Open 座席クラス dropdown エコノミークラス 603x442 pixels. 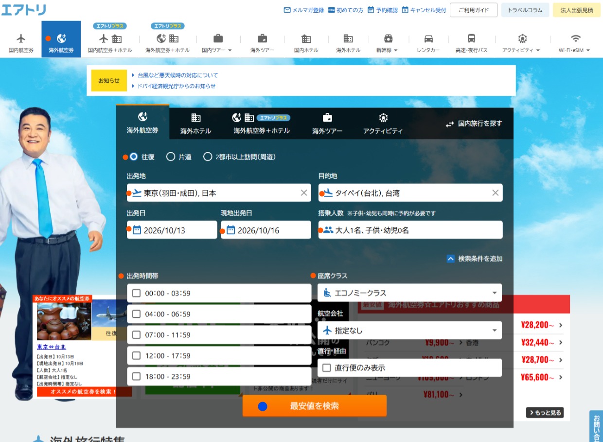tap(409, 293)
